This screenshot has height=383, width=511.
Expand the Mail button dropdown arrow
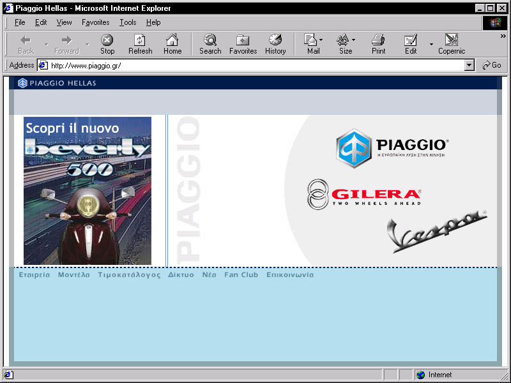pos(321,40)
